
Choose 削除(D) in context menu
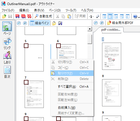72,79
